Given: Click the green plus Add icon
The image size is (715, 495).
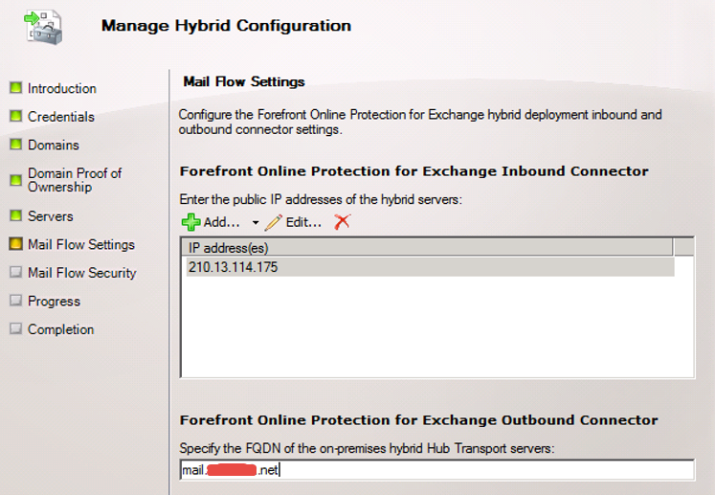Looking at the screenshot, I should click(x=190, y=222).
